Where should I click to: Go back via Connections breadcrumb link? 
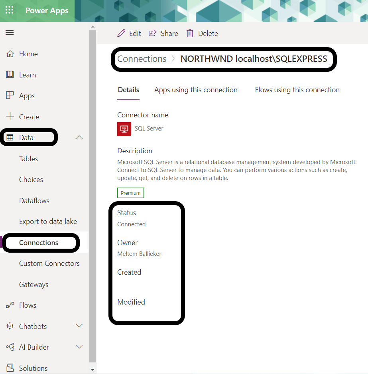point(142,59)
